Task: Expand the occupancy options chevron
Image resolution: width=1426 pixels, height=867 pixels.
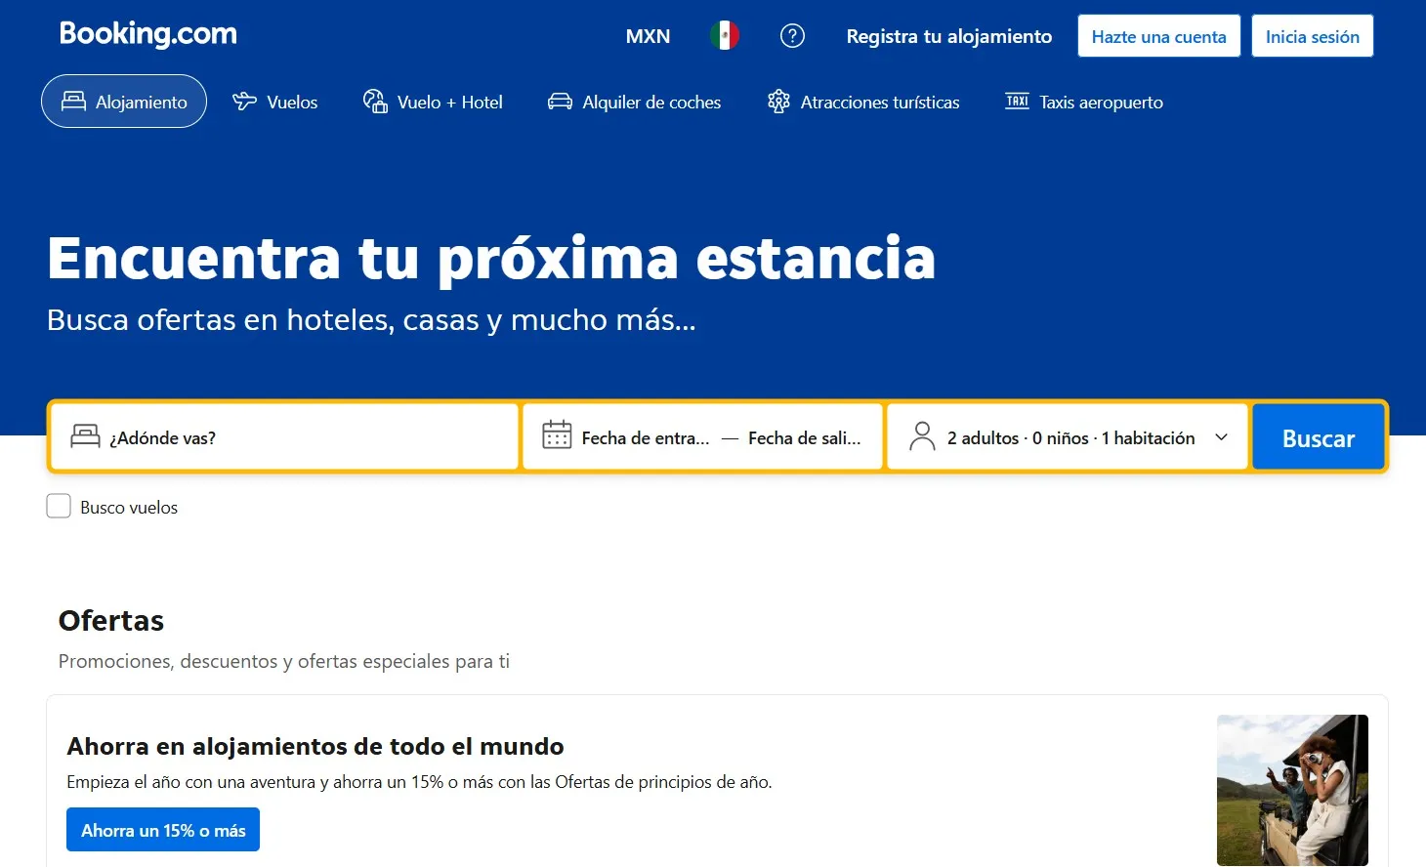Action: 1221,437
